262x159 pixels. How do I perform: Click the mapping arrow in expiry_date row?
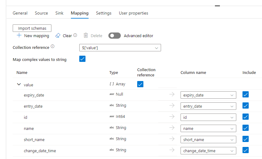[172, 95]
